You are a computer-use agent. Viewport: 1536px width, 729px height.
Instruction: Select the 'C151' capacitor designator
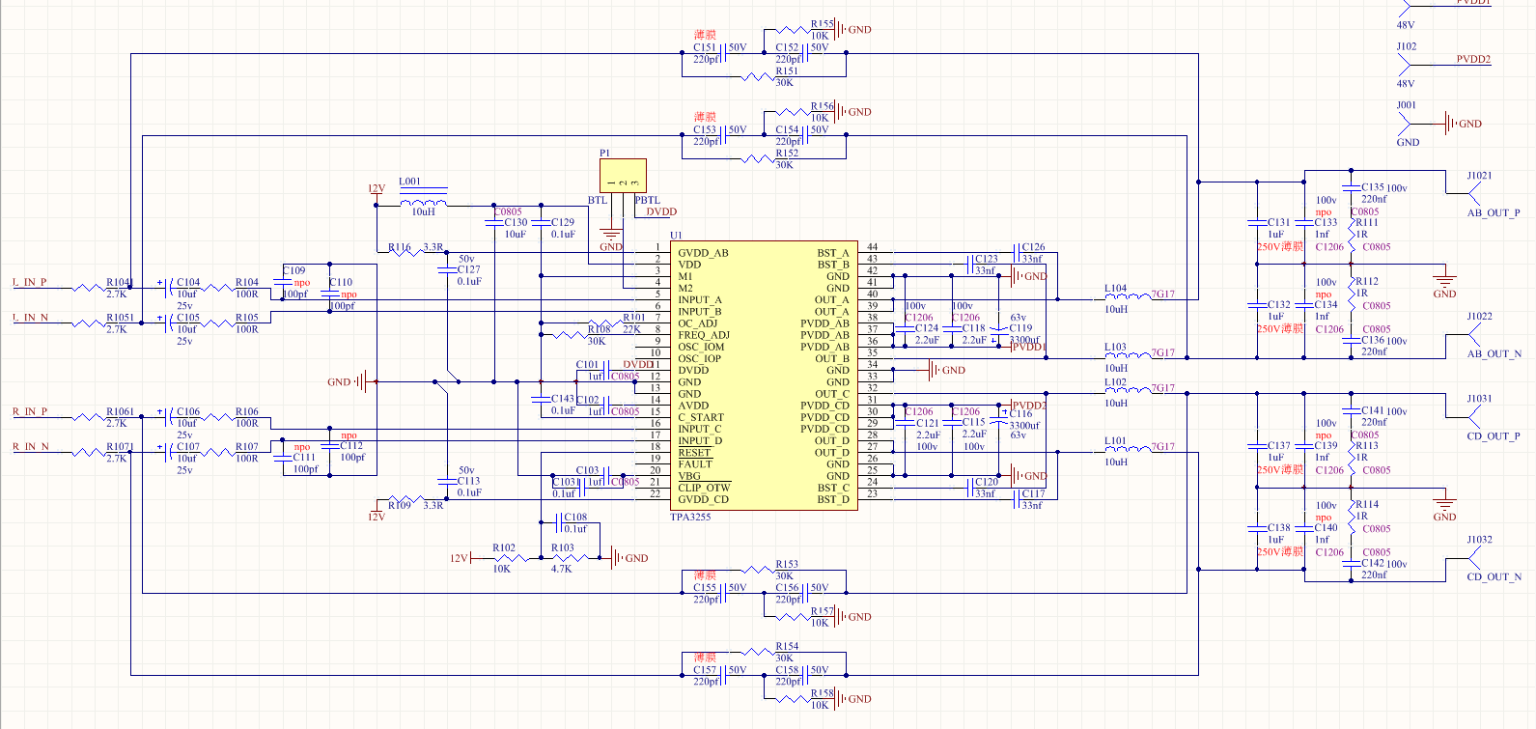[705, 47]
